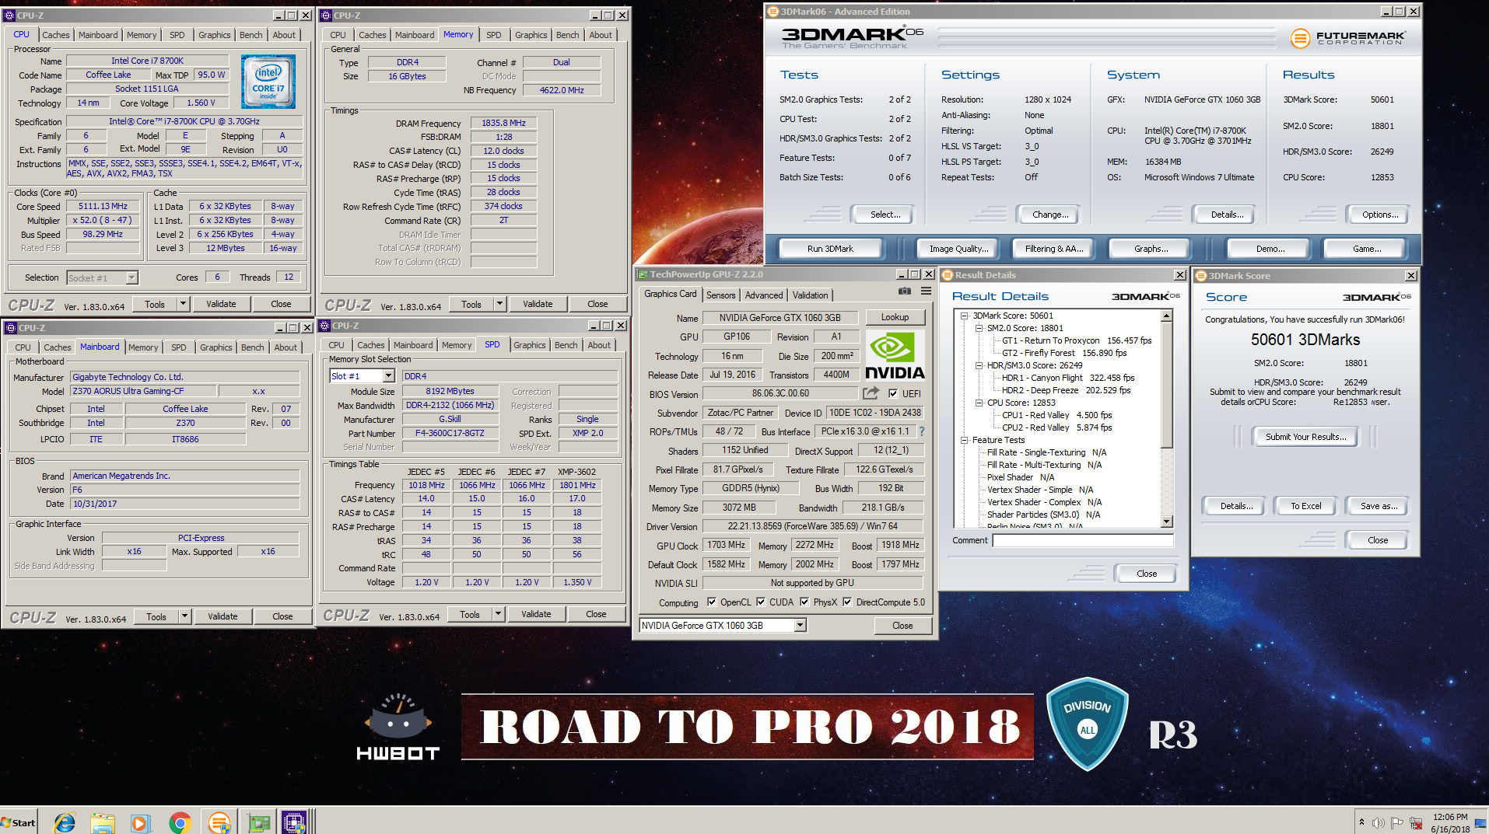Viewport: 1489px width, 834px height.
Task: Switch to 3DMark06 orange taskbar icon
Action: click(219, 822)
